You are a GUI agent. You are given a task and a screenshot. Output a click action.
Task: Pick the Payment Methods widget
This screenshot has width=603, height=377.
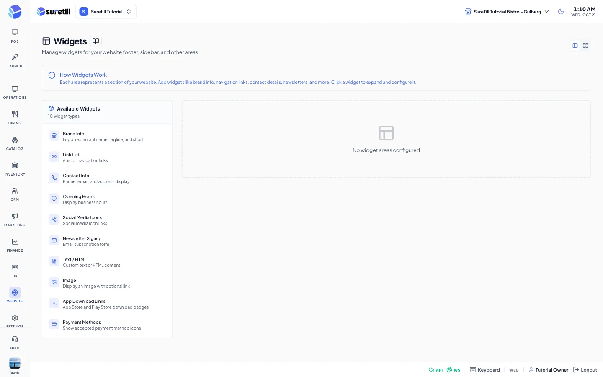tap(107, 325)
